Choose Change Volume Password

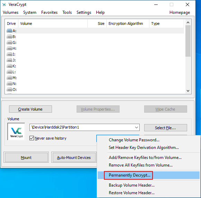coord(148,140)
